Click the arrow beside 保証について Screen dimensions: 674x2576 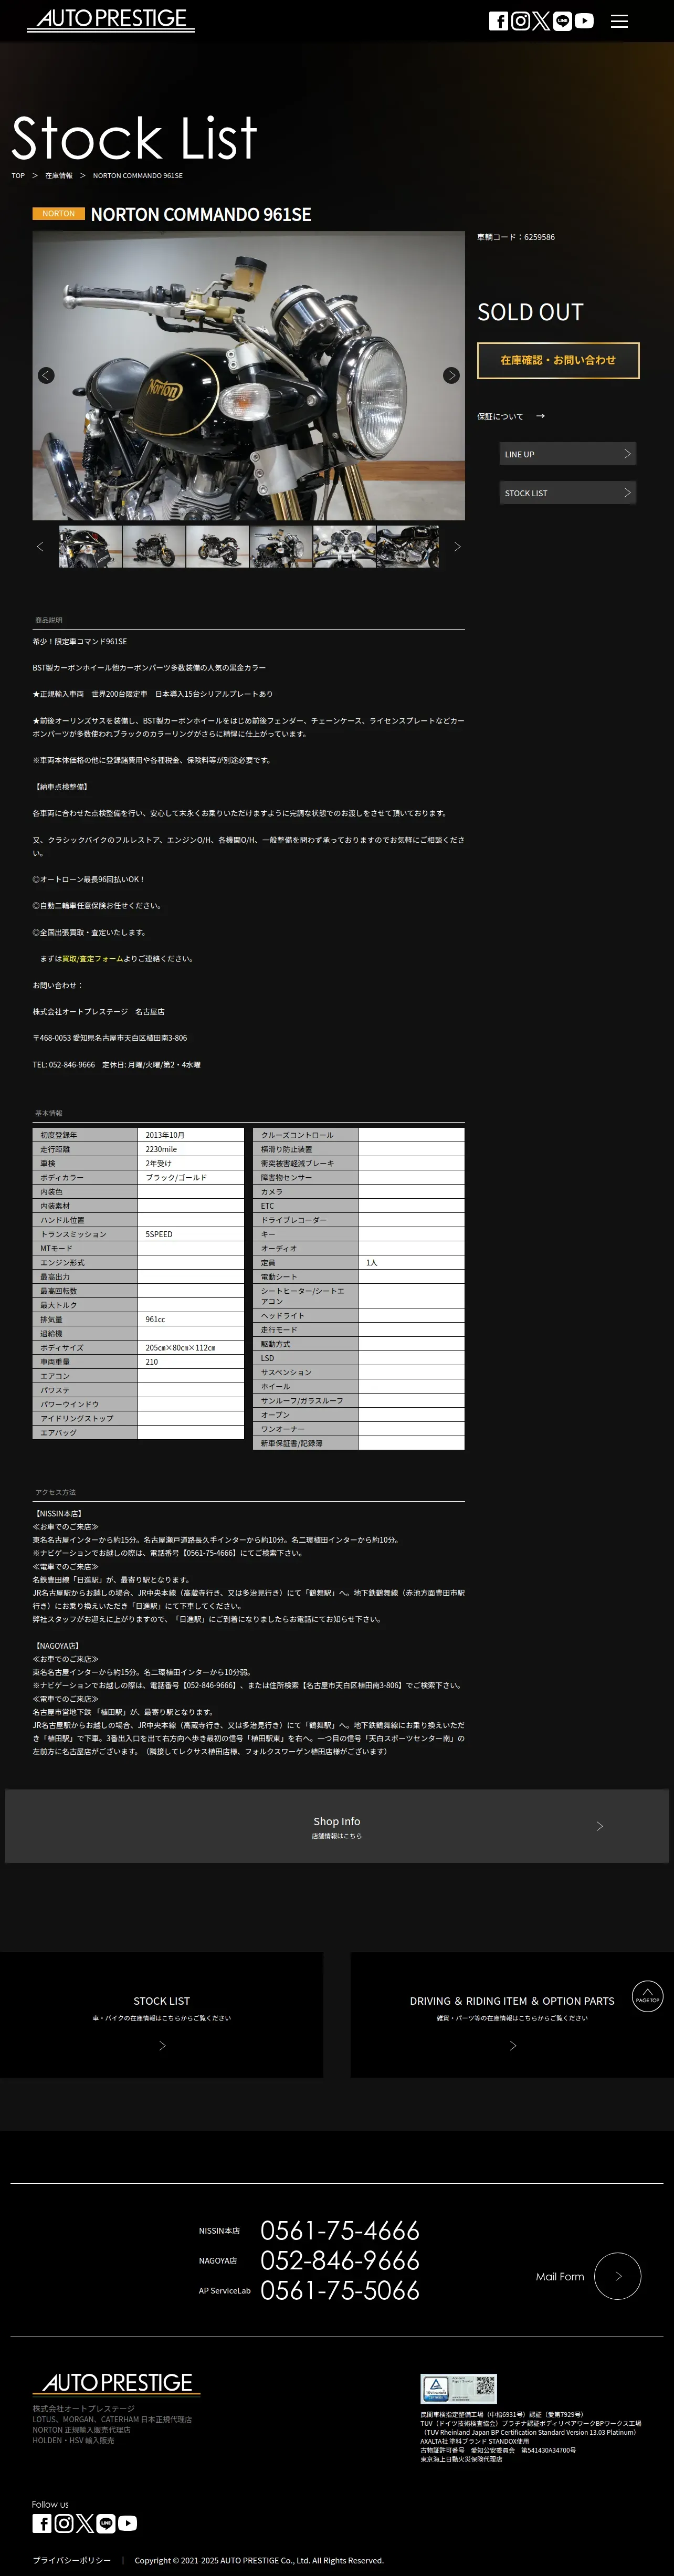tap(541, 416)
